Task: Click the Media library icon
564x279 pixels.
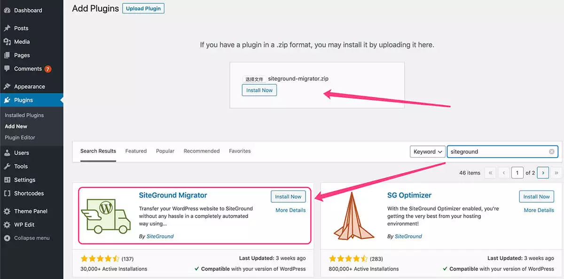Action: coord(7,42)
